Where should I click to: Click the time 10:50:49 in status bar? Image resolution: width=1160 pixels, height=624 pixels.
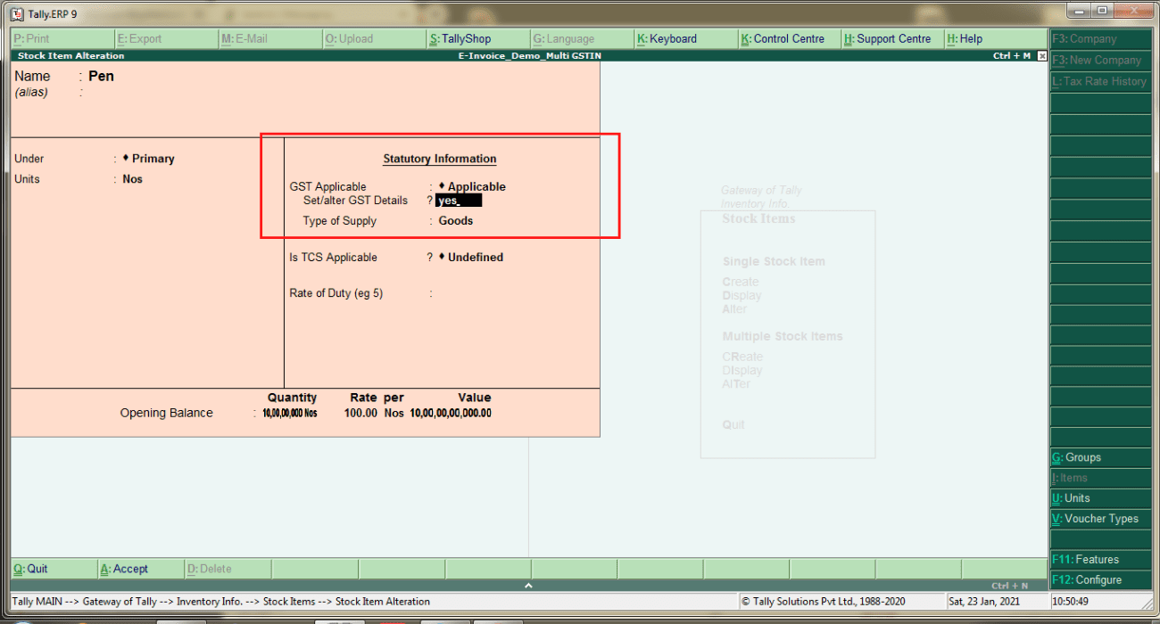point(1071,602)
